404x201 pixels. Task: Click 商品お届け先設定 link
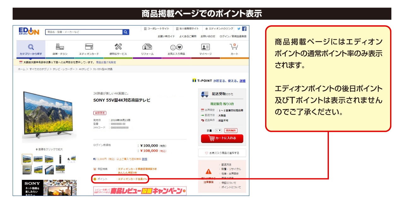(106, 63)
